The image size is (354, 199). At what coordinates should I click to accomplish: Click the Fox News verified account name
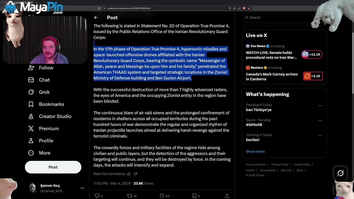258,46
